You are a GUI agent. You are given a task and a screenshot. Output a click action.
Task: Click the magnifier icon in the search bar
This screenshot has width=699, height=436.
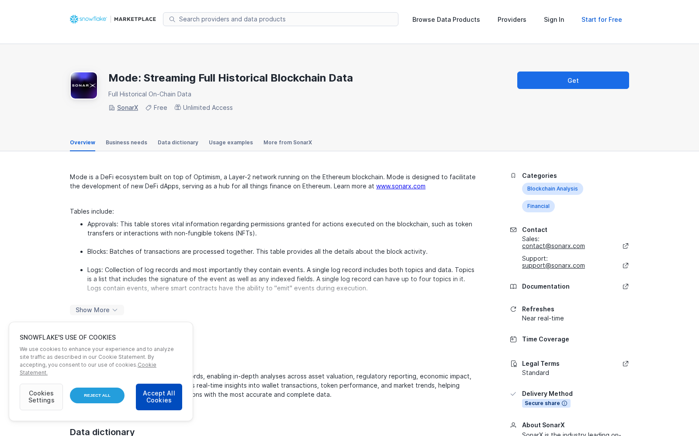(172, 19)
